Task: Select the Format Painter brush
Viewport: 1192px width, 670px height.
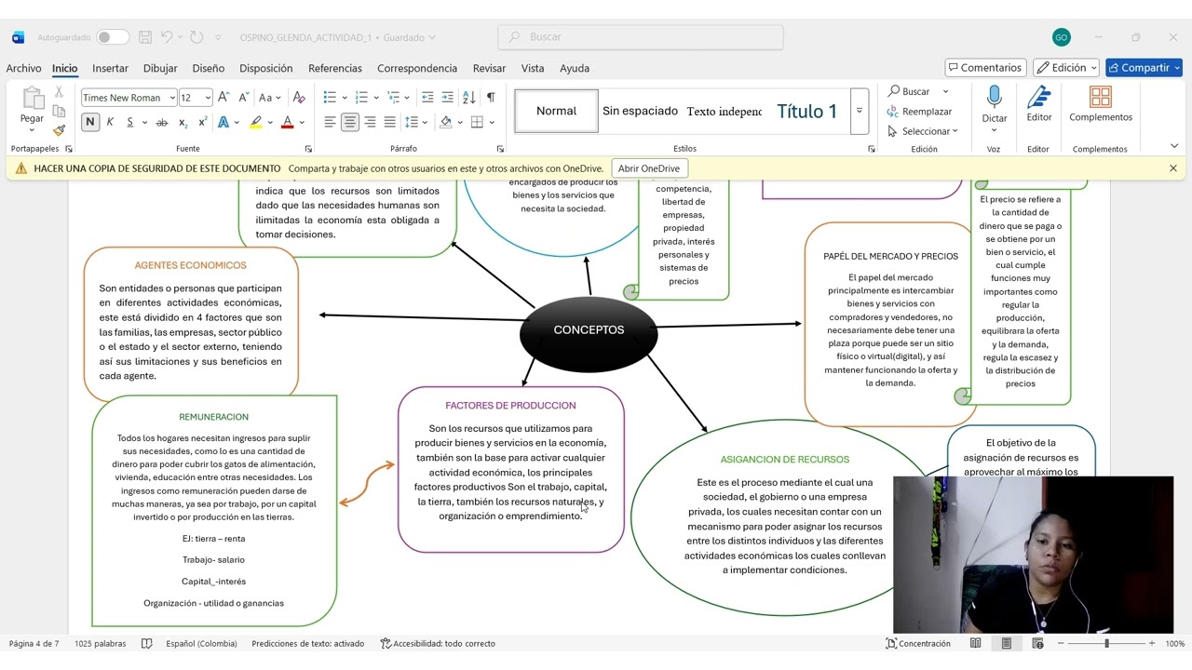Action: [x=59, y=130]
